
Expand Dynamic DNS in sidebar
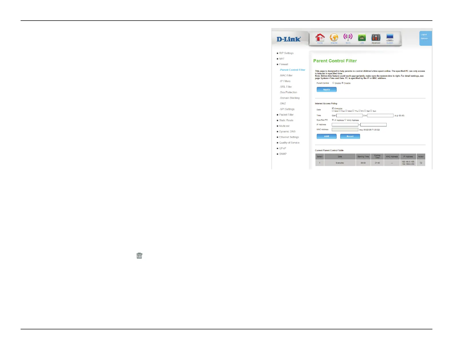coord(287,132)
